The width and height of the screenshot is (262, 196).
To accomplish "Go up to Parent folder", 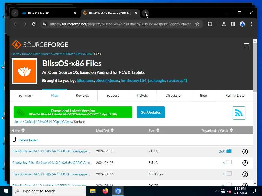I will [x=28, y=140].
